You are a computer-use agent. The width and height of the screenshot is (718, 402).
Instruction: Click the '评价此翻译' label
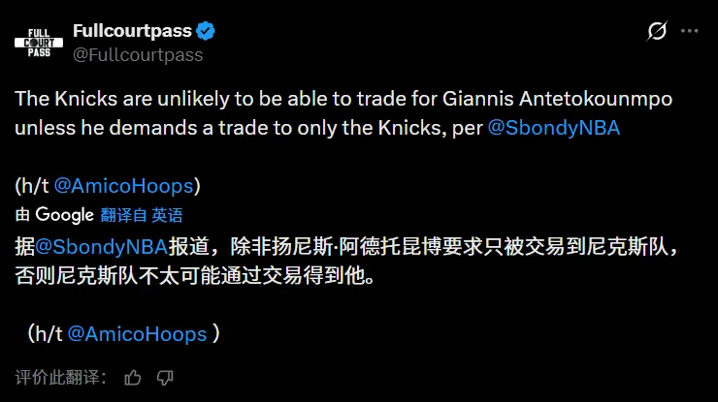(60, 377)
